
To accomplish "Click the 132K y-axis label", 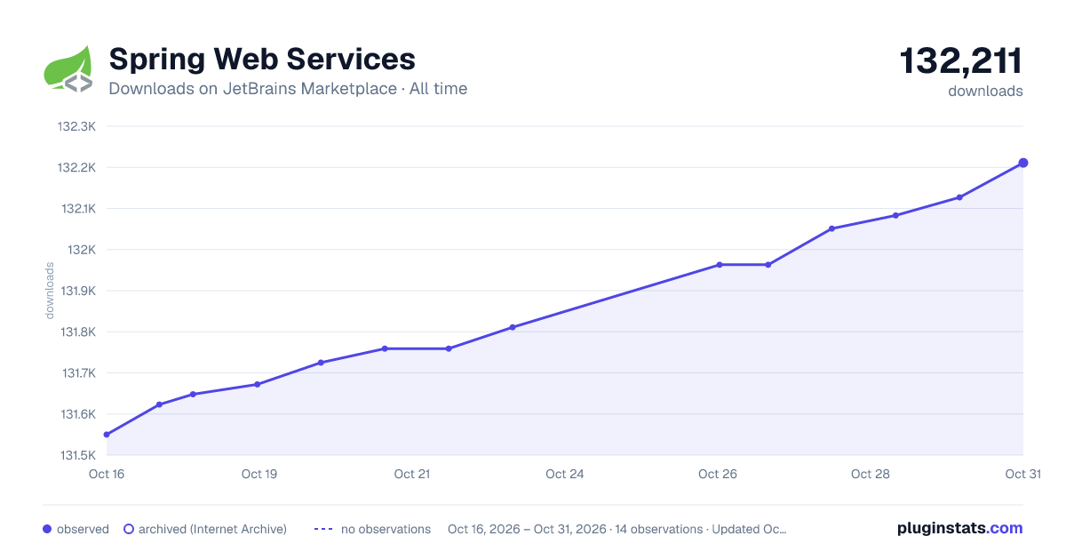I will point(82,250).
